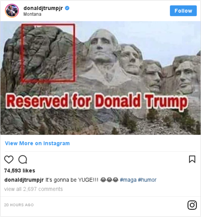Click the donaldjtrumpjr name in the caption
The image size is (201, 217).
(x=24, y=180)
